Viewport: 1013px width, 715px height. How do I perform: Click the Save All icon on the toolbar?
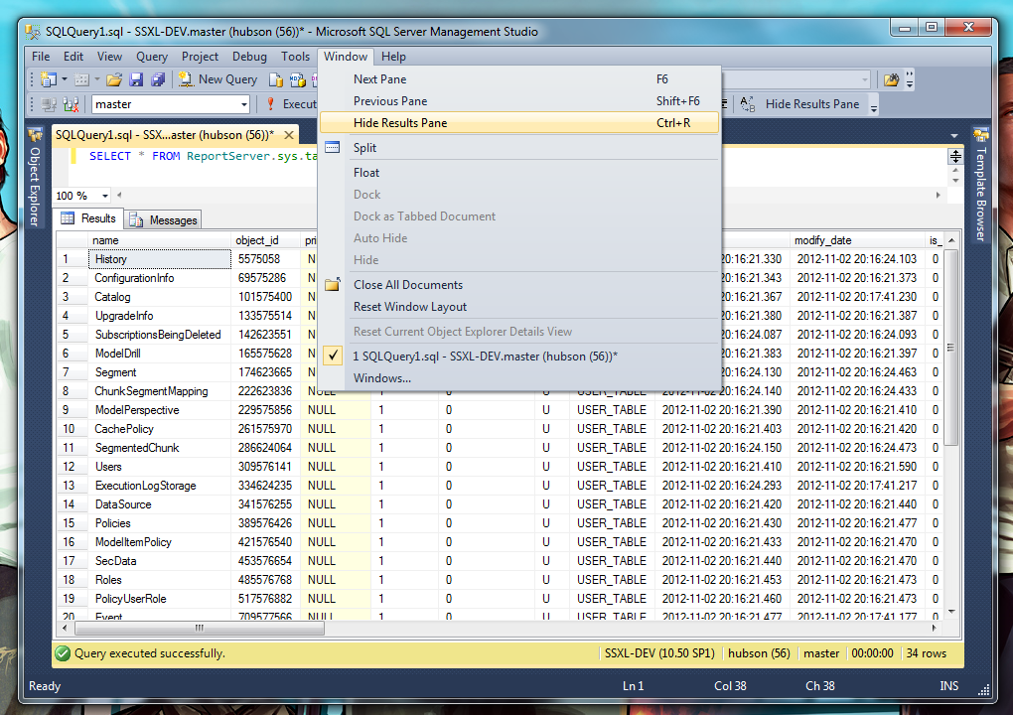[159, 79]
